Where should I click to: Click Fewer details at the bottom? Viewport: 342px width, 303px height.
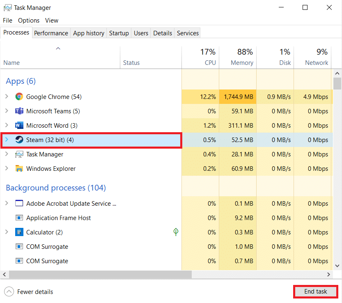click(28, 292)
